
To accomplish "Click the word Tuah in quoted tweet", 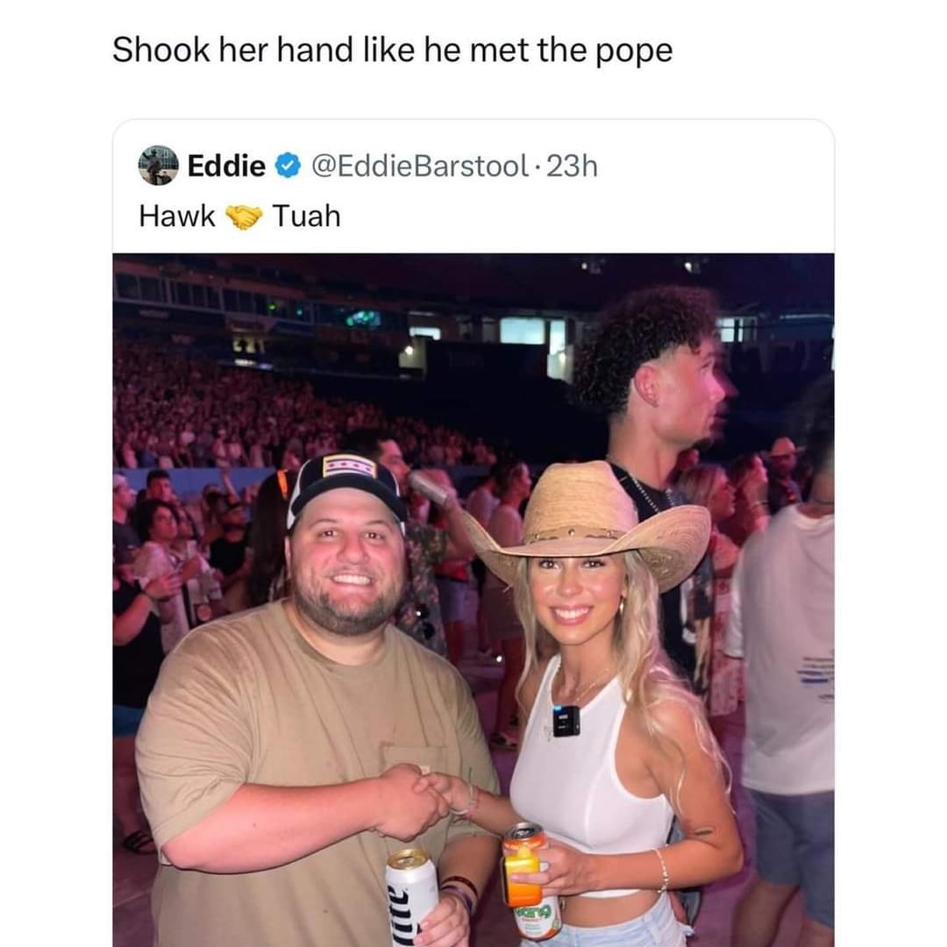I will coord(306,217).
